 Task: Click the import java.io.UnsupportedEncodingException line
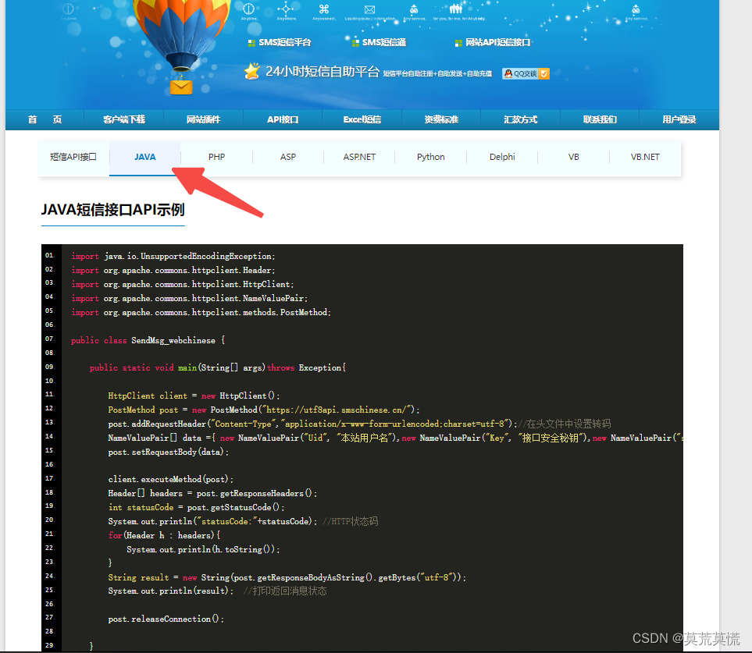[x=173, y=257]
